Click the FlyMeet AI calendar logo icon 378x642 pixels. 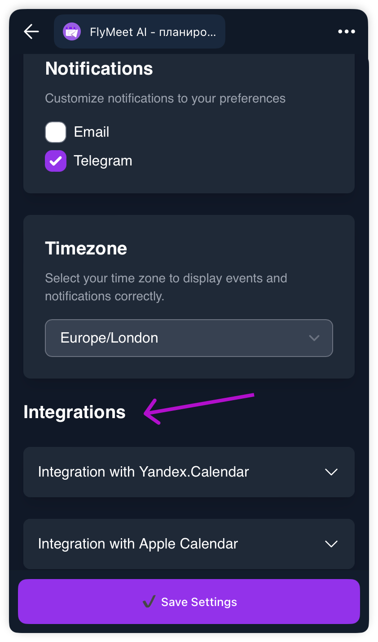pyautogui.click(x=72, y=32)
